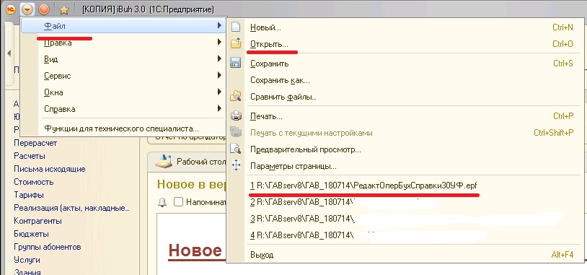587x275 pixels.
Task: Open the Вид submenu
Action: [123, 59]
